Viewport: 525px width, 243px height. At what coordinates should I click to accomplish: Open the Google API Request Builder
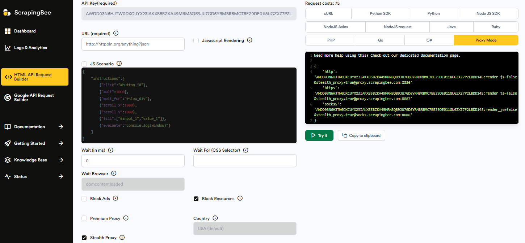[x=34, y=97]
